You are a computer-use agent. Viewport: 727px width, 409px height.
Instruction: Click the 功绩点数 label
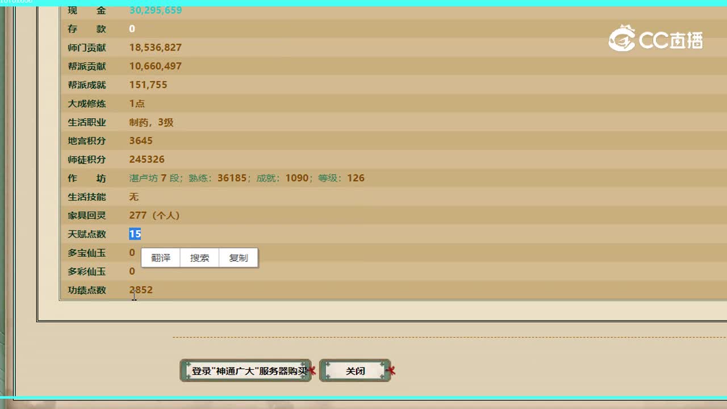pos(87,290)
